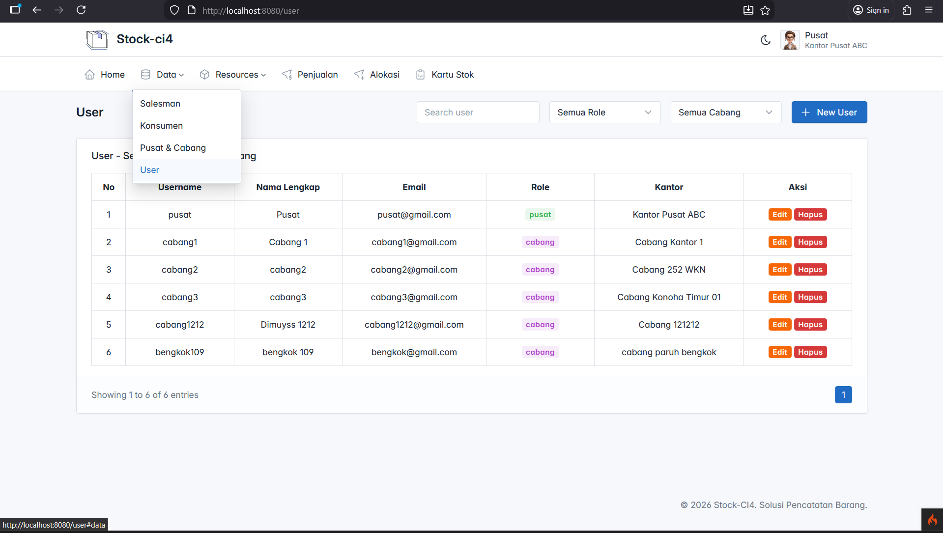Screen dimensions: 943x533
Task: Click Edit for cabang3 row
Action: [x=779, y=297]
